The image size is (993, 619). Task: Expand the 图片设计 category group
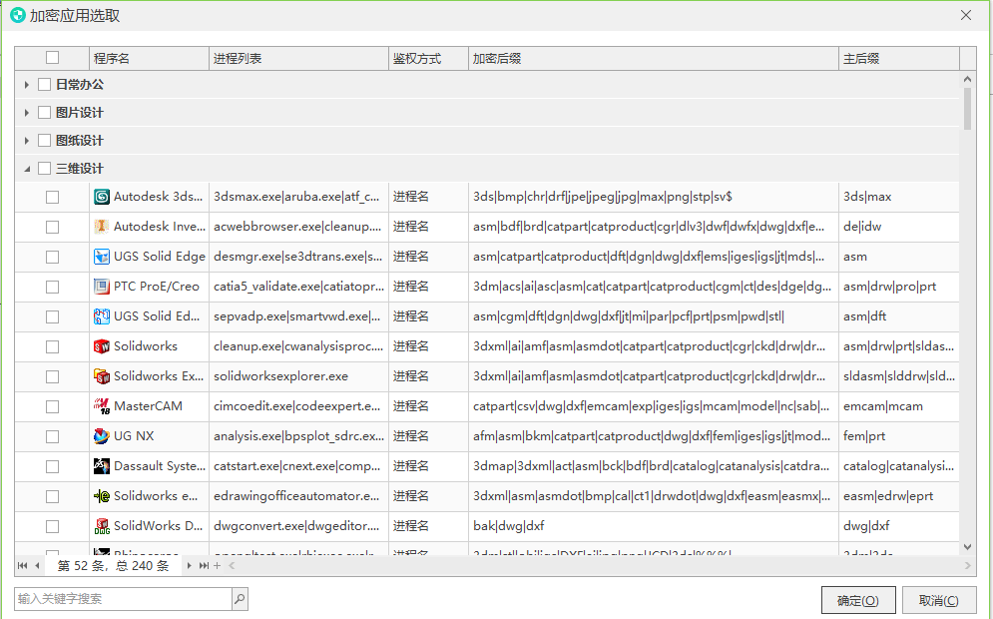[x=27, y=113]
